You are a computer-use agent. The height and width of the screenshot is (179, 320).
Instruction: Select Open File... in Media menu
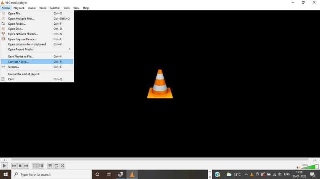click(x=37, y=14)
